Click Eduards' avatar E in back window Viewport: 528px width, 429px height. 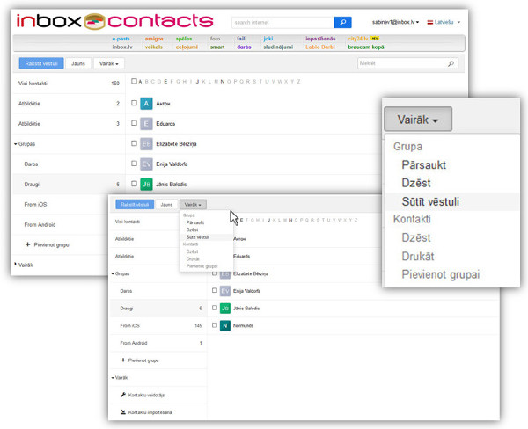146,124
